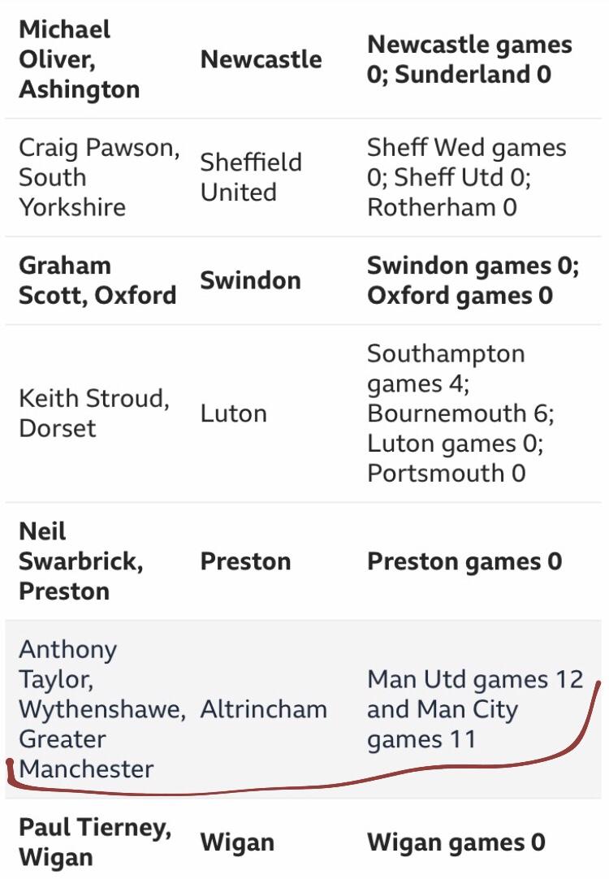Select the Anthony Taylor, Wythenshawe name cell

(102, 709)
